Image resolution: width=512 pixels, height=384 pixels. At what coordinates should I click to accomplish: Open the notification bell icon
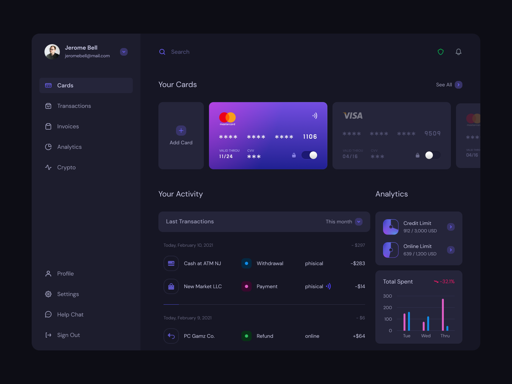click(x=459, y=52)
